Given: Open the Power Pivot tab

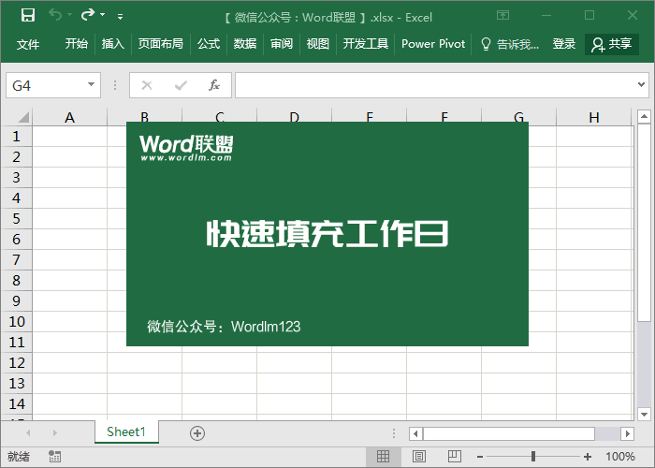Looking at the screenshot, I should click(x=433, y=43).
